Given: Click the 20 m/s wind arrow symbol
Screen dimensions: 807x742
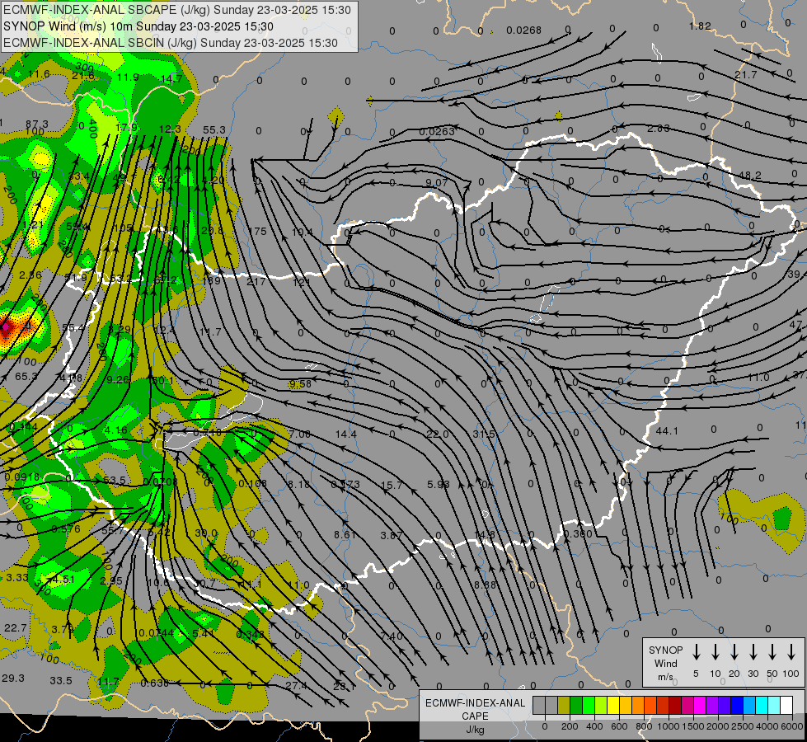Looking at the screenshot, I should [x=734, y=652].
